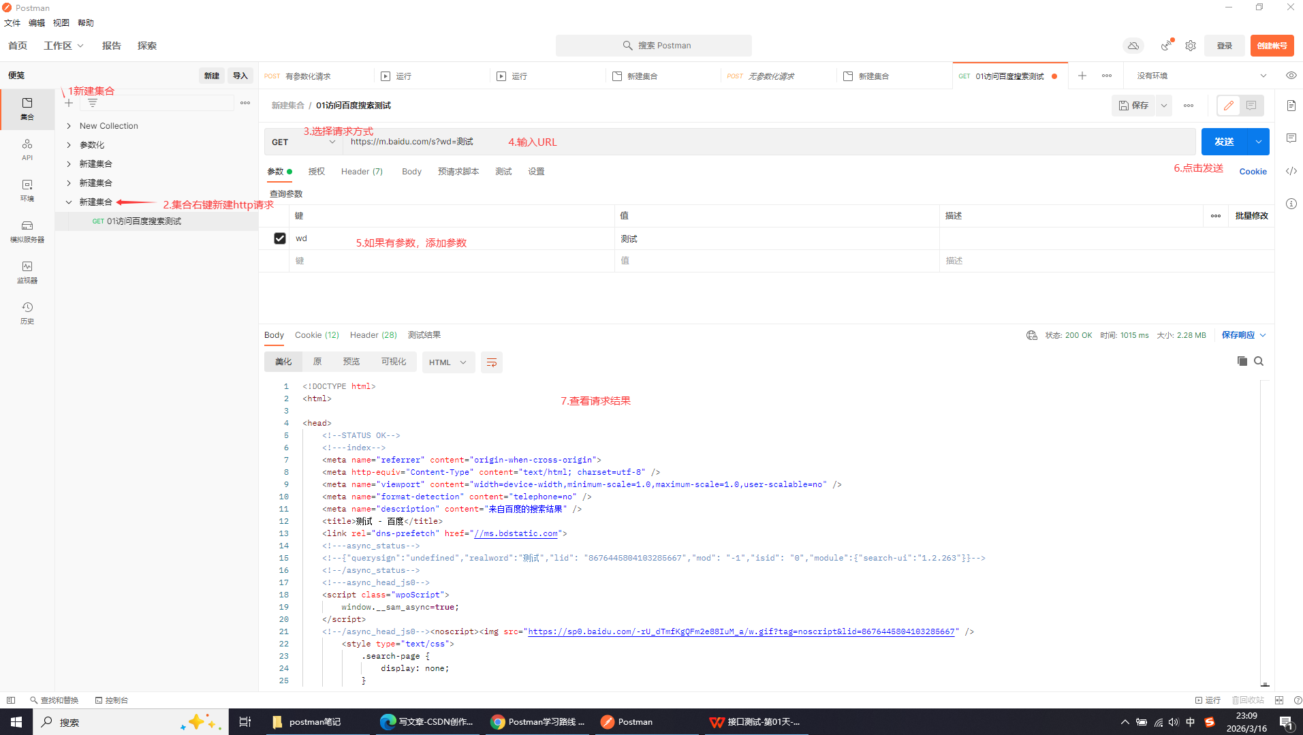Open the 文件 menu
This screenshot has height=735, width=1303.
(x=12, y=23)
